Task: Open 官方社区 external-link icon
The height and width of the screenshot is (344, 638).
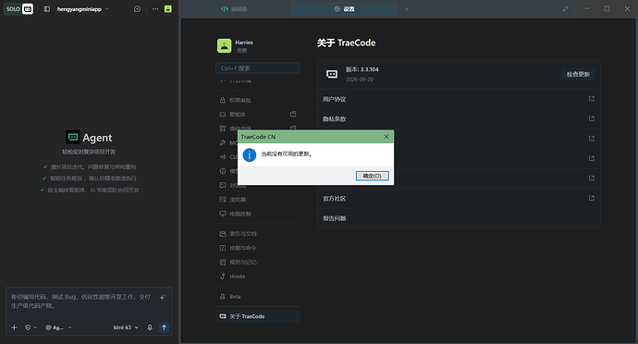Action: click(x=592, y=198)
